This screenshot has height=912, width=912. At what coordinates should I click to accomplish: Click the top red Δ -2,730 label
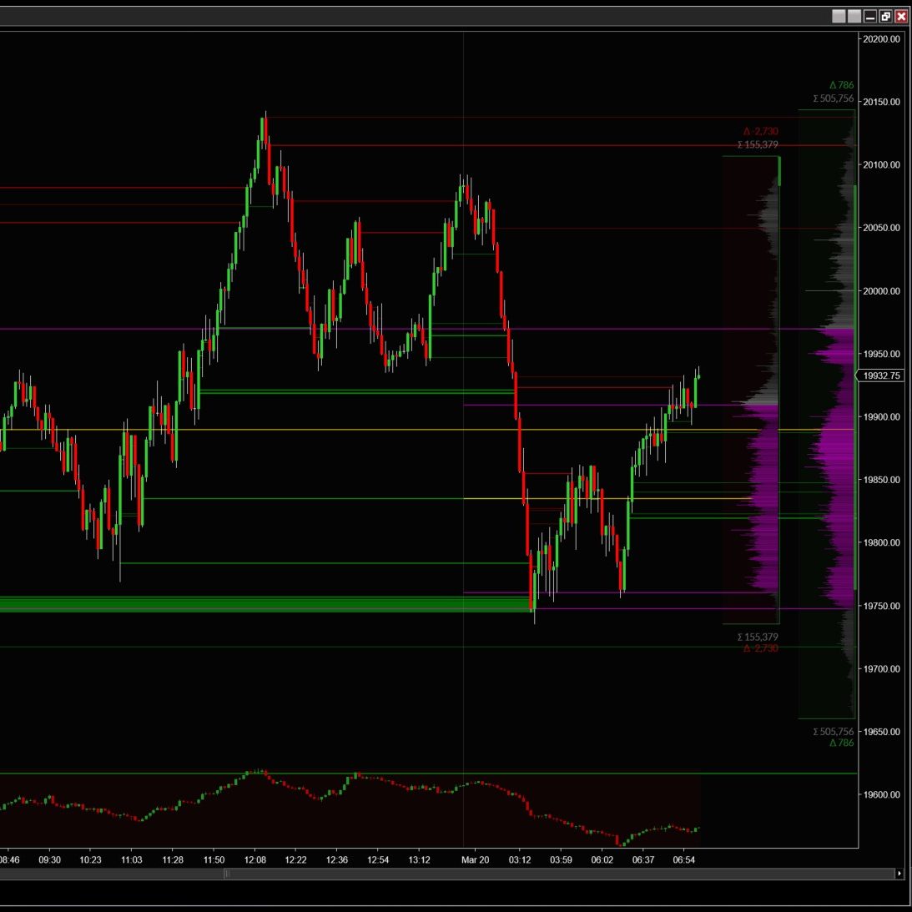click(x=760, y=132)
